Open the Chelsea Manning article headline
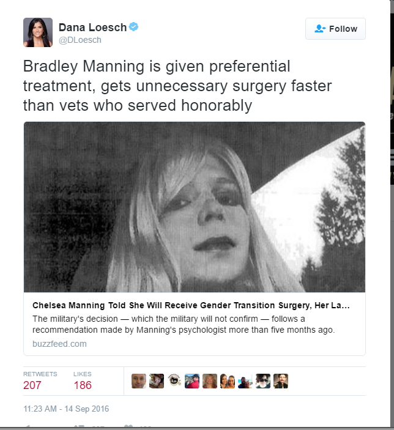Screen dimensions: 394x430 (191, 305)
